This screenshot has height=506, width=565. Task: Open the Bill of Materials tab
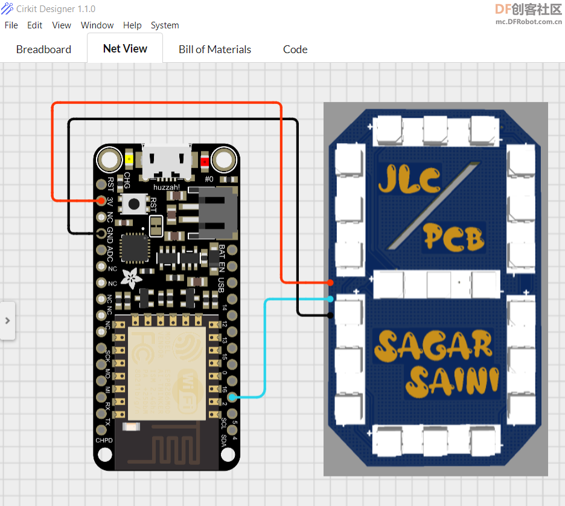(x=215, y=50)
